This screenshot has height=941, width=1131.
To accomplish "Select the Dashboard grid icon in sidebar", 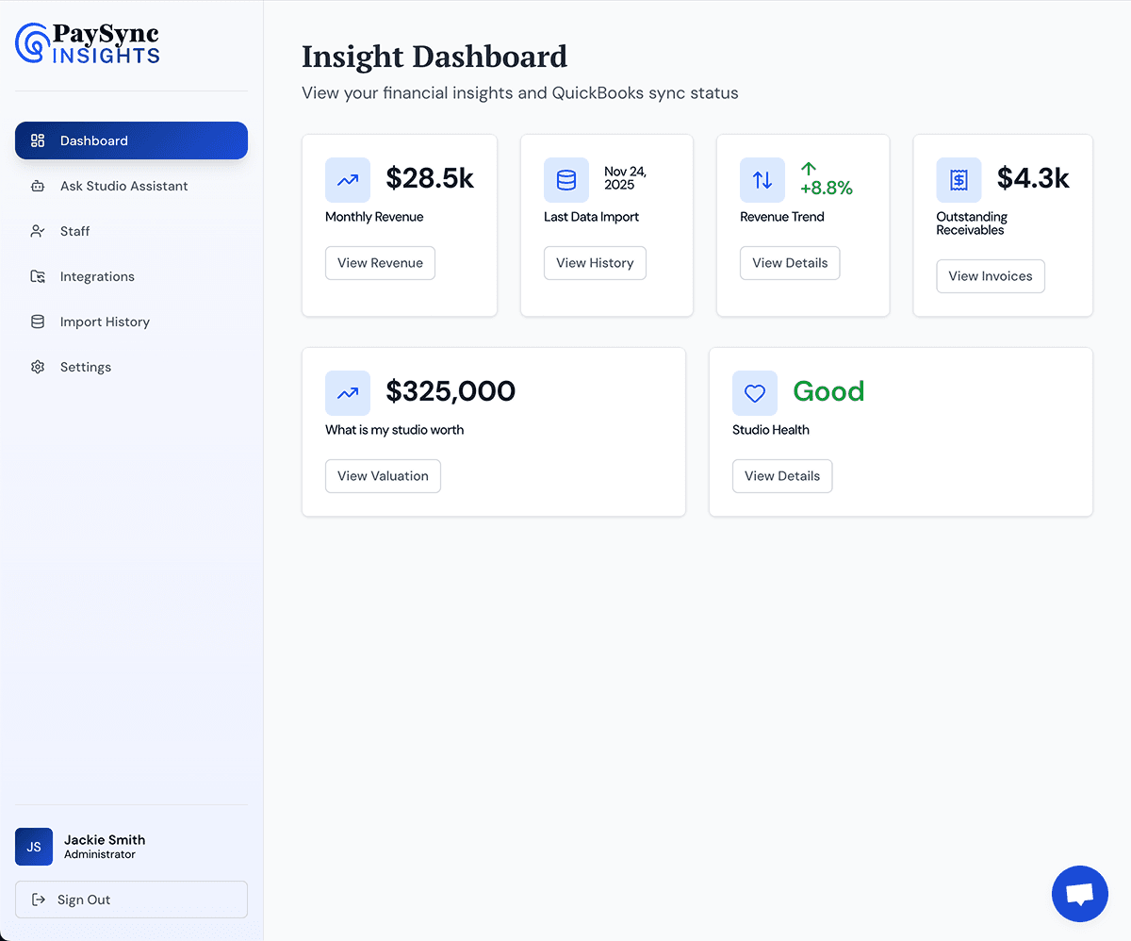I will point(37,140).
